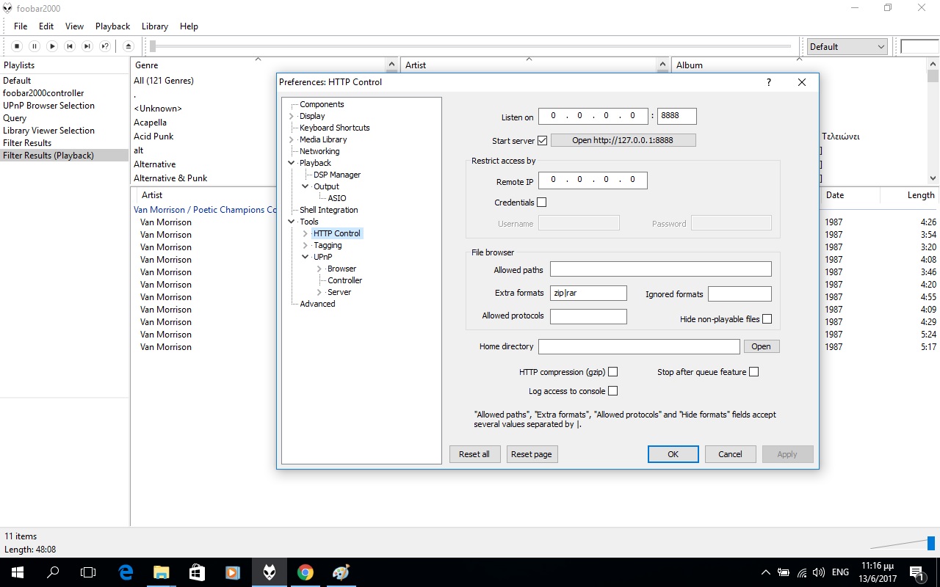Click the battery icon in system tray
940x587 pixels.
(784, 572)
